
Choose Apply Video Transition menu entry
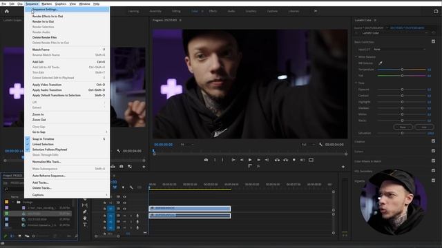[x=67, y=85]
